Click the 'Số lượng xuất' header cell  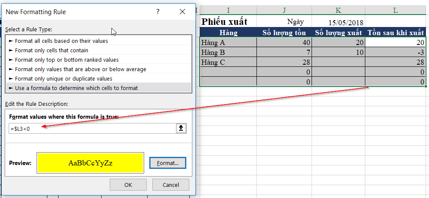point(339,33)
